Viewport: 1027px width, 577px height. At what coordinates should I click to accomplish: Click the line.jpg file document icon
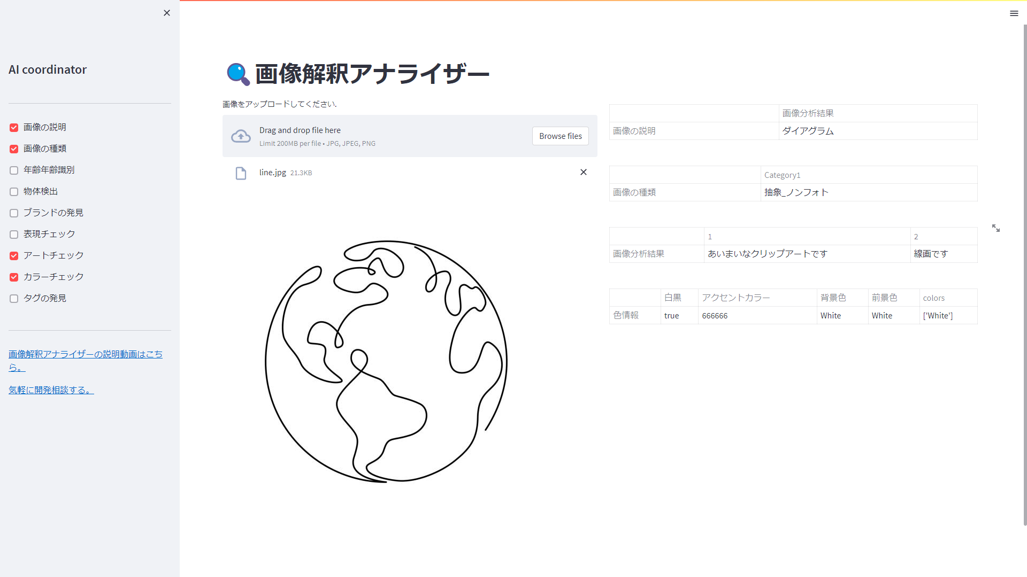[x=241, y=173]
